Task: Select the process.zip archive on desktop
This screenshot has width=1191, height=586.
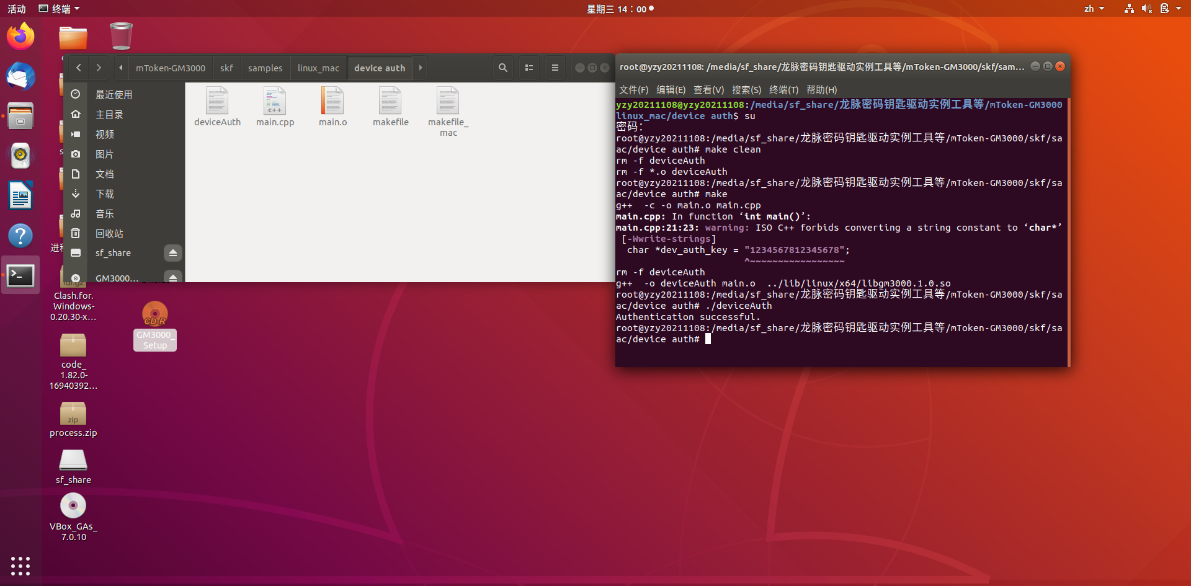Action: click(73, 420)
